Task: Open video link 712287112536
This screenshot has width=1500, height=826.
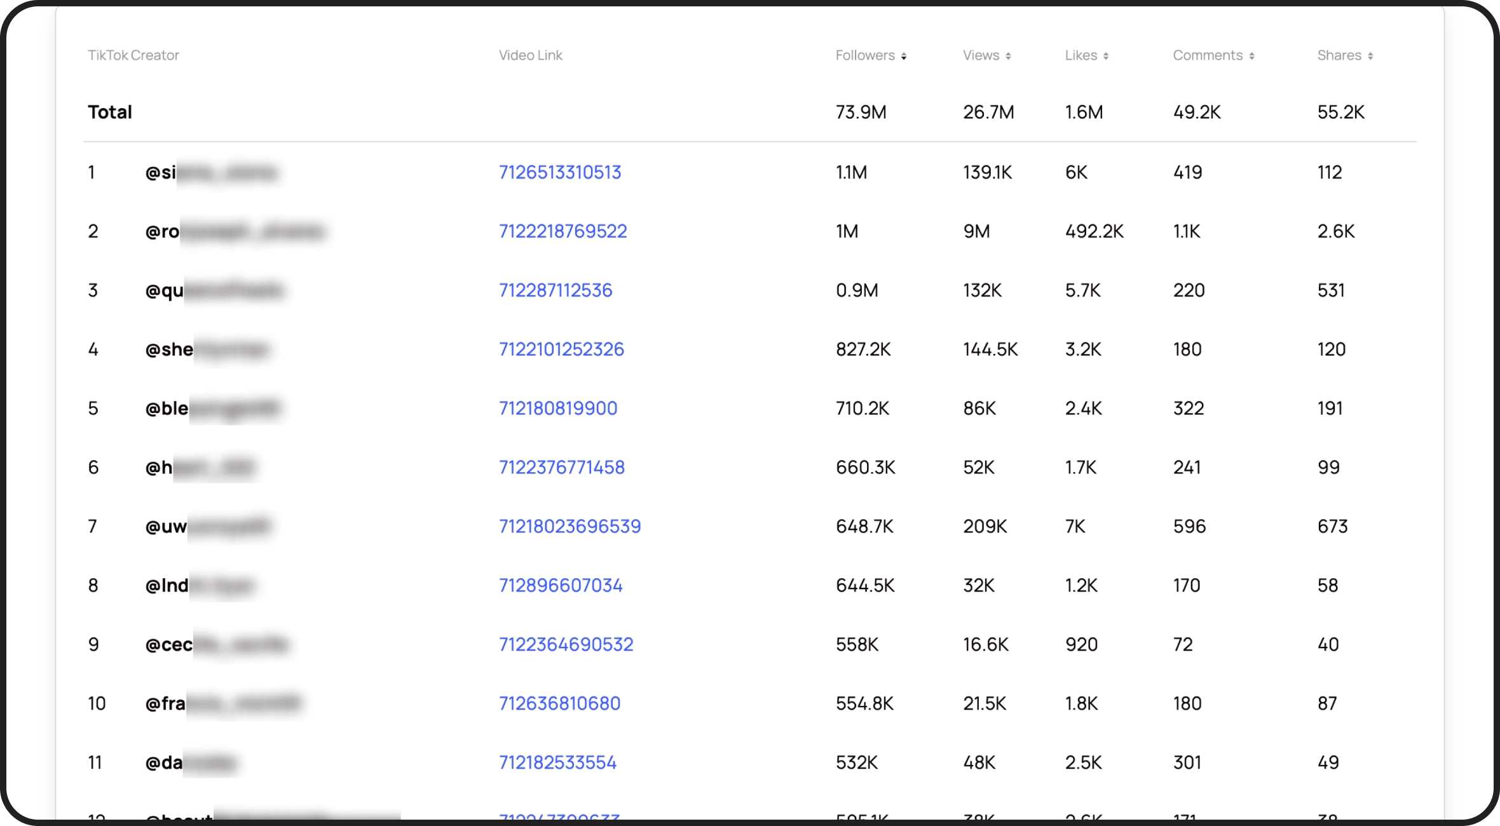Action: click(x=556, y=290)
